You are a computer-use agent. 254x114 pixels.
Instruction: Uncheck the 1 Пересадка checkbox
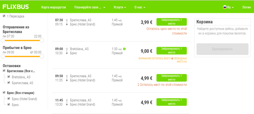coord(4,16)
